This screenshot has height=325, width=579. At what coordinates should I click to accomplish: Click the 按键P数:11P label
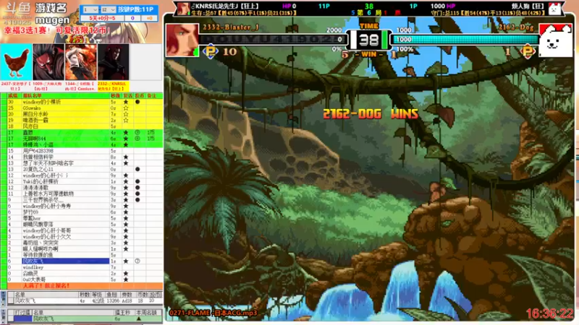coord(135,9)
